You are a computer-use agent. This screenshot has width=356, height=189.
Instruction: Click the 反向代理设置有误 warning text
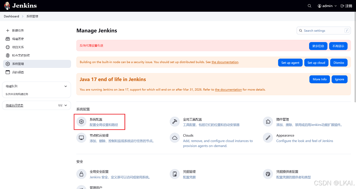click(x=92, y=45)
